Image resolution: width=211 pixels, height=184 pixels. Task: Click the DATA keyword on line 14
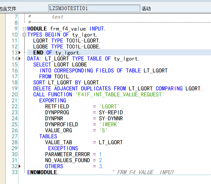[33, 59]
